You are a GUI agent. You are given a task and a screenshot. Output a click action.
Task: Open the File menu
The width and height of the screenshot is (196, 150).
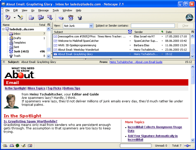[7, 10]
